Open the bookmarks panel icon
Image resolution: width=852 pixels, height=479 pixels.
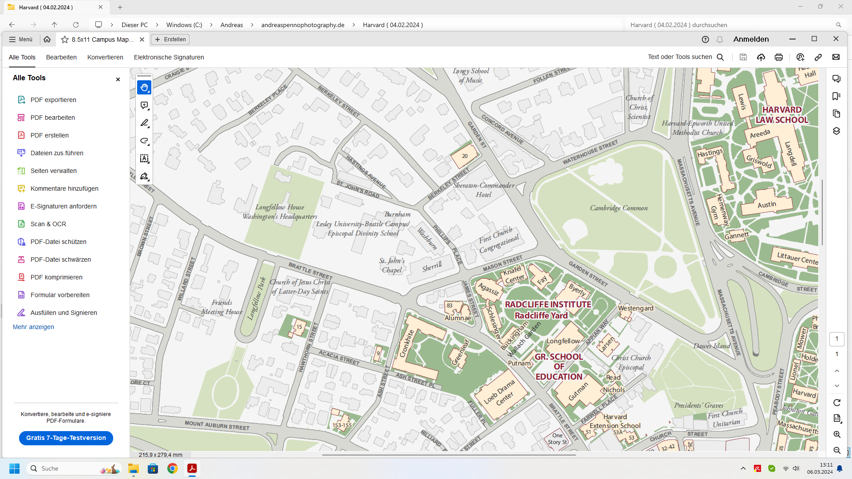tap(836, 96)
